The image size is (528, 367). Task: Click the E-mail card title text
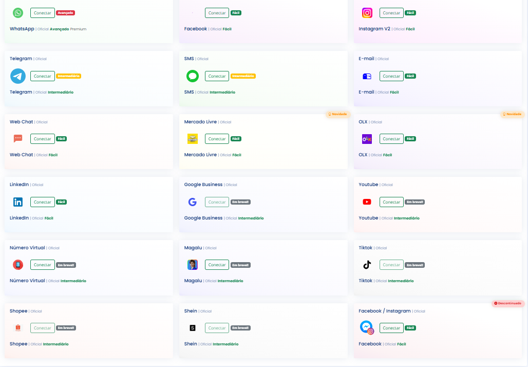coord(374,59)
